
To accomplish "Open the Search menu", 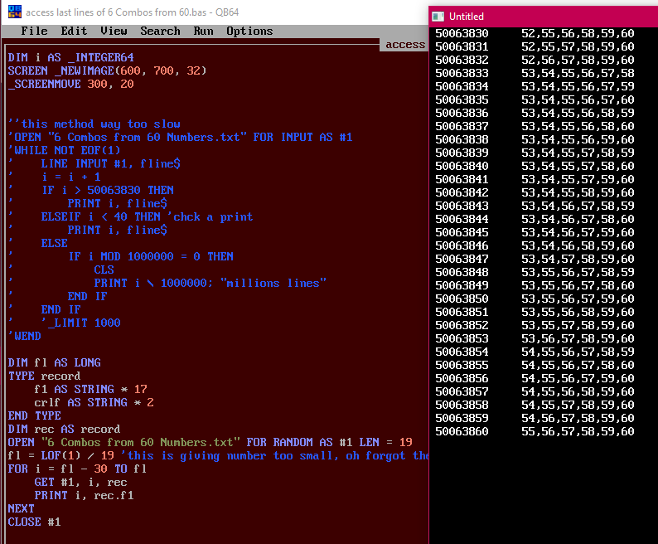I will [160, 31].
